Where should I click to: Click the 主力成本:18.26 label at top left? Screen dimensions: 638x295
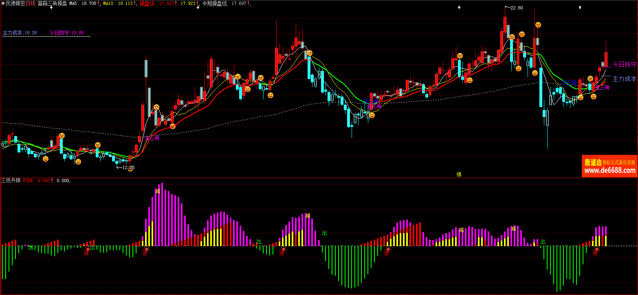(x=20, y=33)
